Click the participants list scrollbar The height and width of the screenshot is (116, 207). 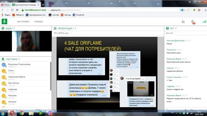(x=51, y=76)
